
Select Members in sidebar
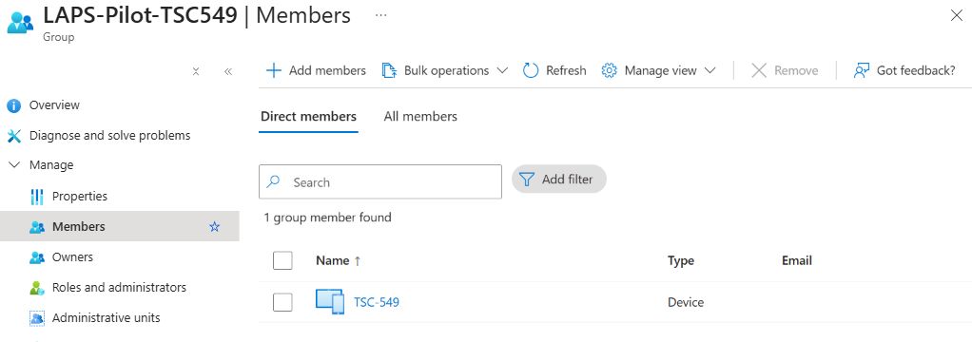(x=119, y=227)
